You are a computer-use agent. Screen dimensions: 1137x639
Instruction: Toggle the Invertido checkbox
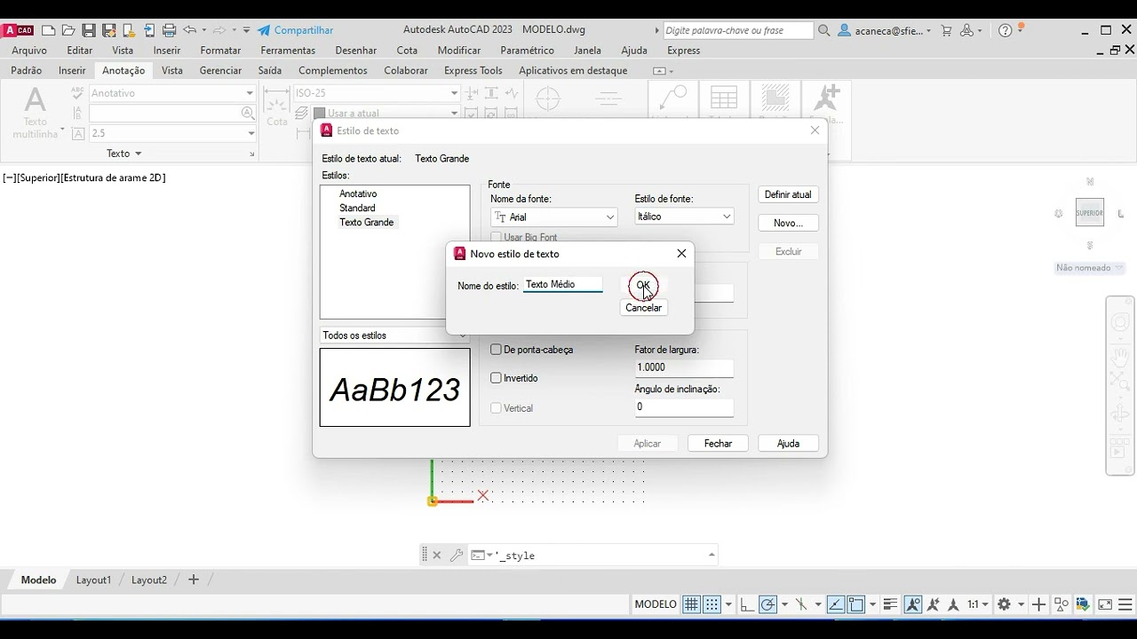point(497,378)
